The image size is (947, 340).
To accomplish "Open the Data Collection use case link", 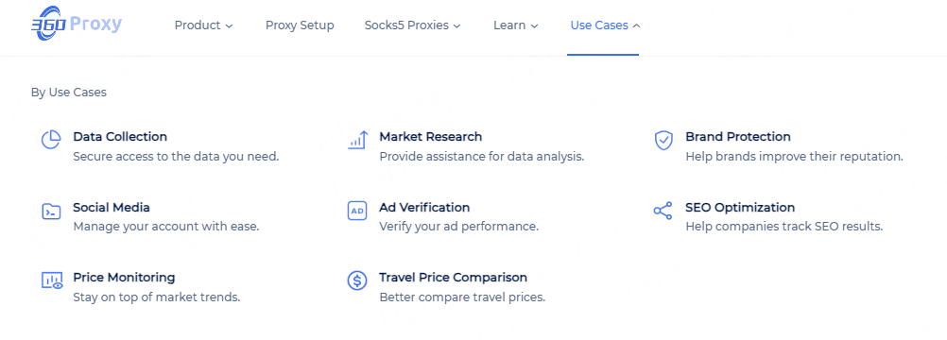I will pos(120,137).
